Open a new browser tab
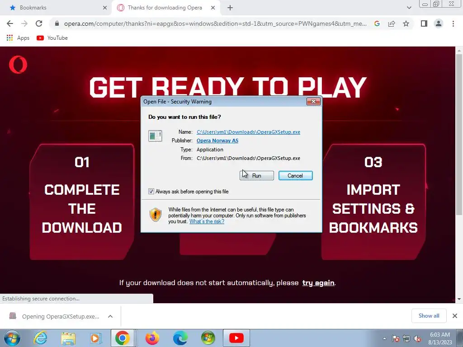 pyautogui.click(x=230, y=8)
